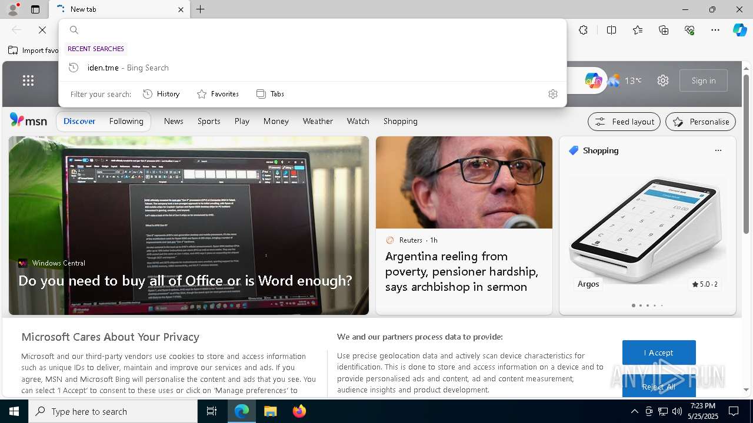This screenshot has width=753, height=423.
Task: Open the Windows Start menu
Action: (14, 411)
